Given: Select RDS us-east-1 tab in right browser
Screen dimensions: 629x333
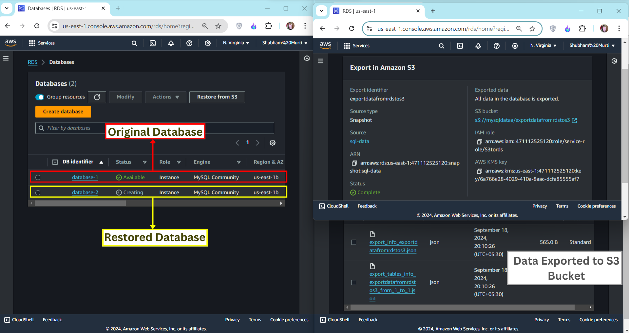Looking at the screenshot, I should click(376, 11).
